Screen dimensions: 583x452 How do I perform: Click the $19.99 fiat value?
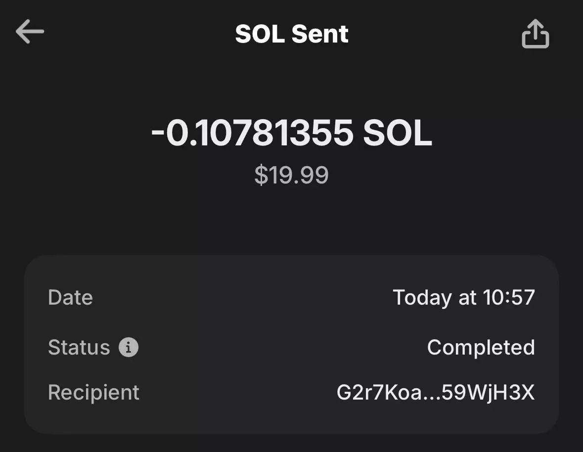coord(292,176)
